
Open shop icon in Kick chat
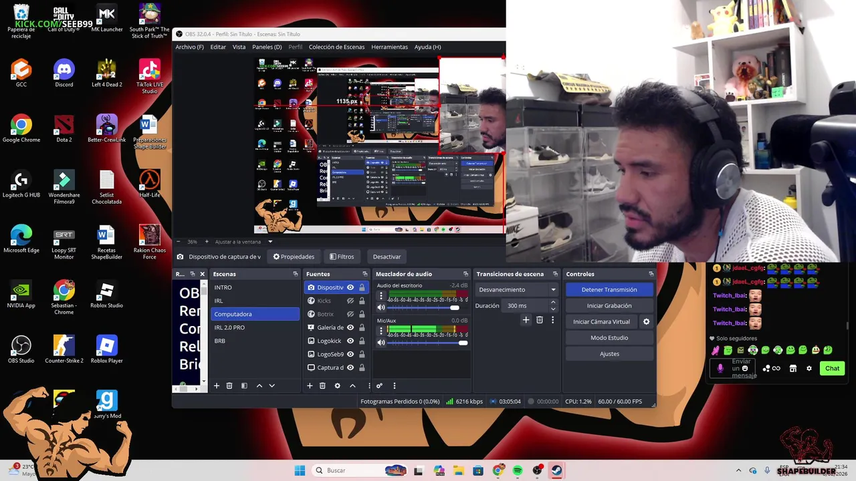point(792,368)
